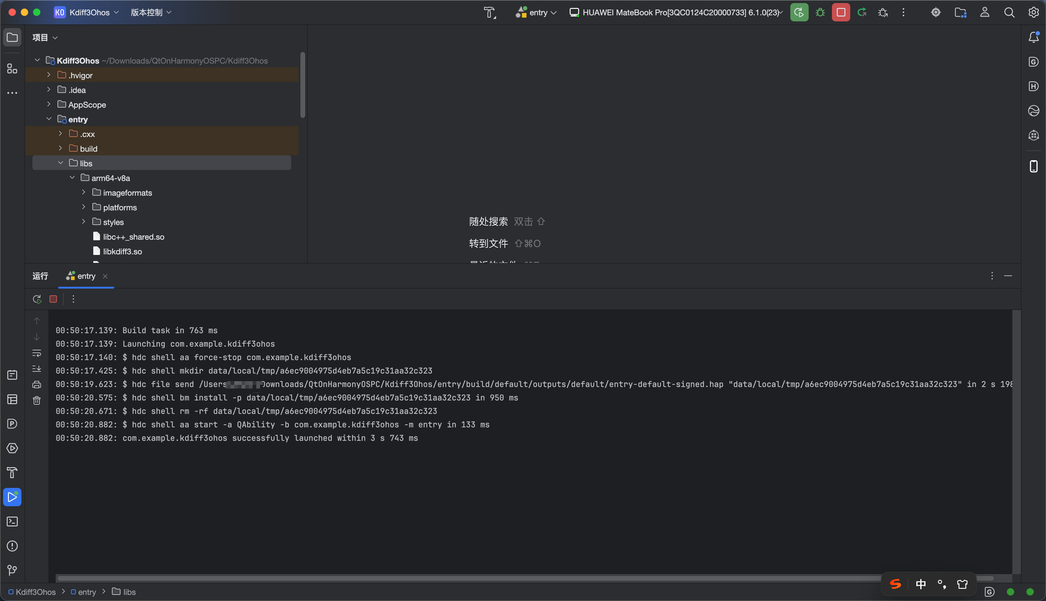Close the entry run tab
Image resolution: width=1046 pixels, height=601 pixels.
tap(105, 276)
